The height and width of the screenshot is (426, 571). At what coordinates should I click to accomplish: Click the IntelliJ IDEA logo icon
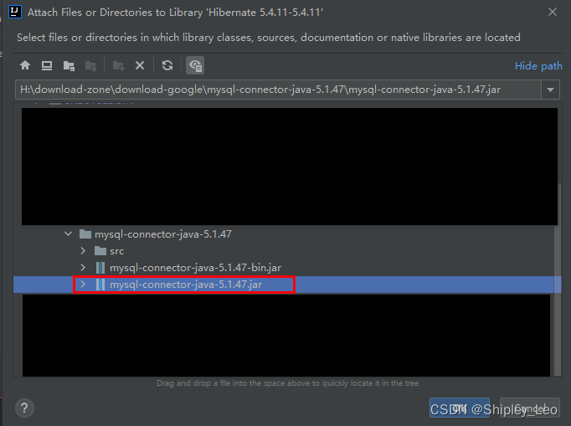click(x=14, y=12)
